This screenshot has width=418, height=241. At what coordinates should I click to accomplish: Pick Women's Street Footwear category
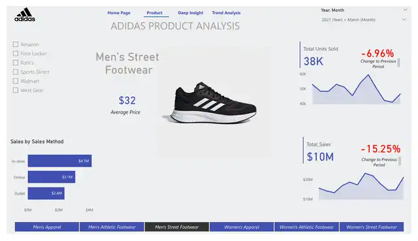click(372, 227)
